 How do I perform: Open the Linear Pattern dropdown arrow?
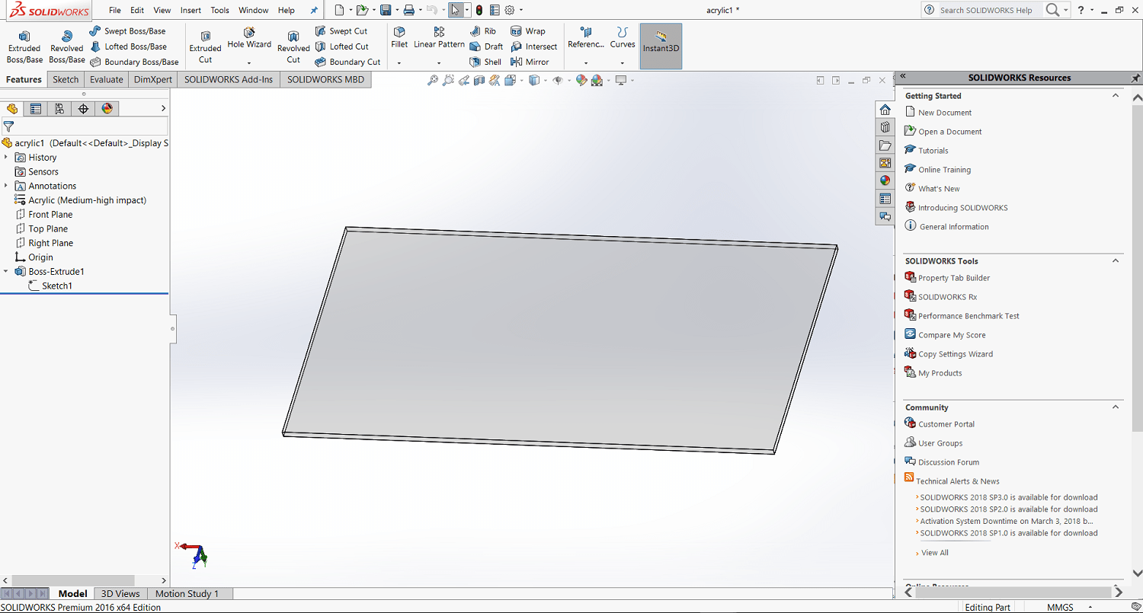click(439, 62)
